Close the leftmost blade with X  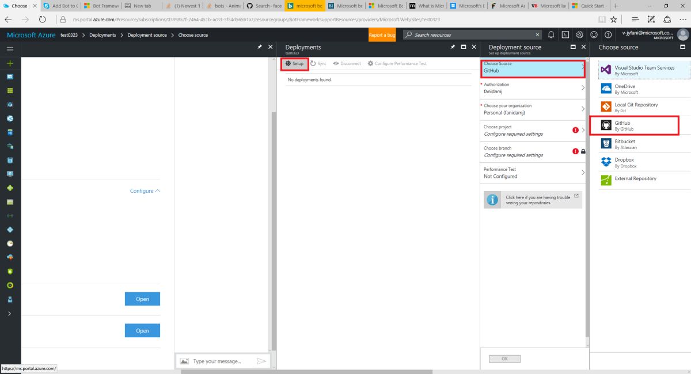(x=270, y=47)
